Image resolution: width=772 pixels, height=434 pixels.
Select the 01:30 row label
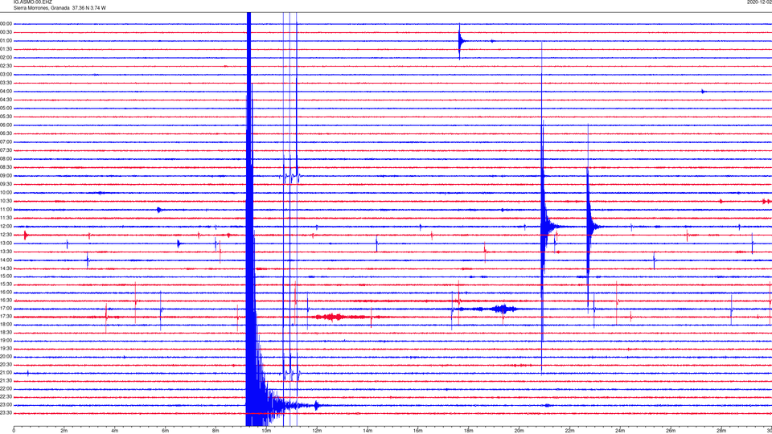(6, 49)
